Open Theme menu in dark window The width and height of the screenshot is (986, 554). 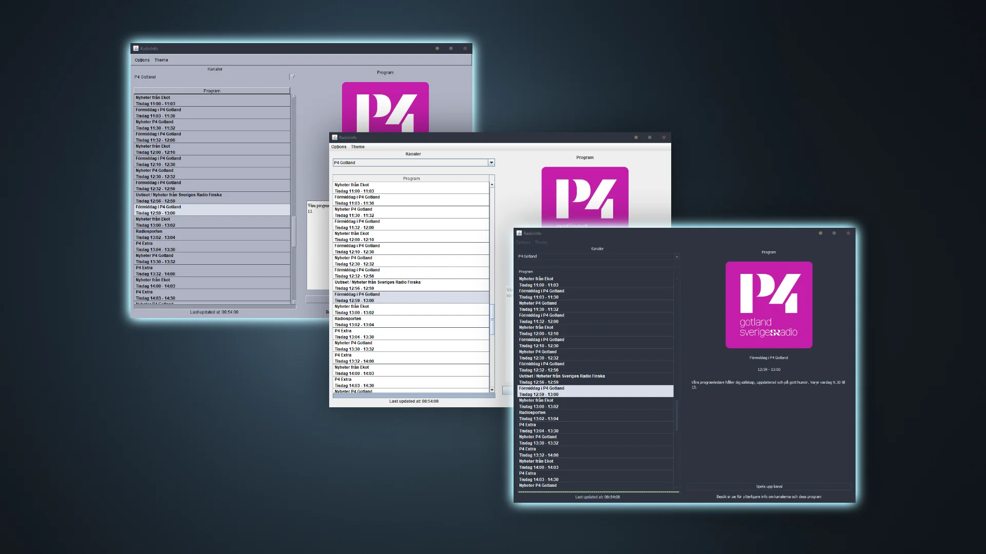pyautogui.click(x=541, y=242)
